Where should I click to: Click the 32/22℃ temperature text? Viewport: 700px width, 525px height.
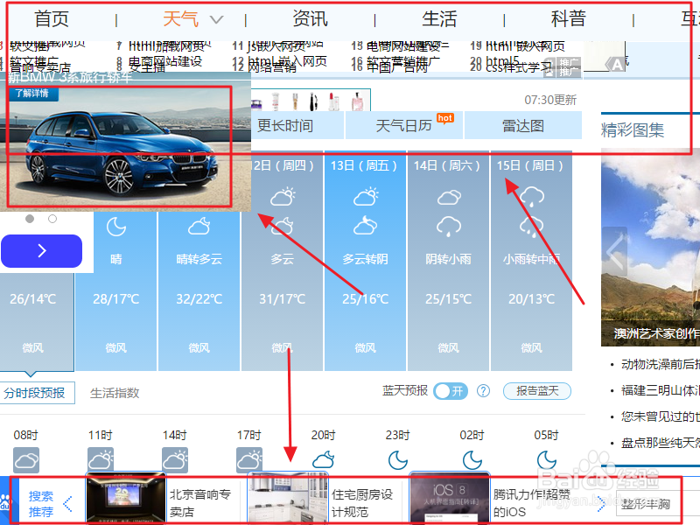point(199,298)
